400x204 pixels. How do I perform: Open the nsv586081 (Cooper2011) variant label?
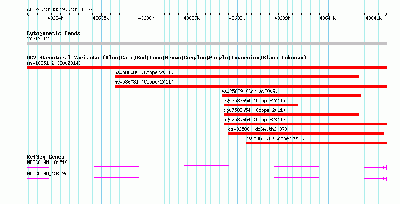(x=144, y=82)
